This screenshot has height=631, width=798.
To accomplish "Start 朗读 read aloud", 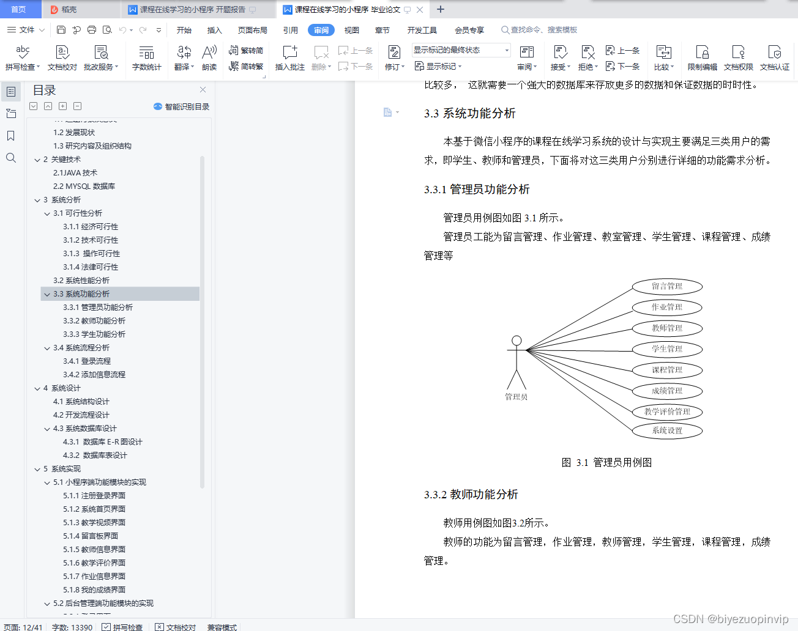I will click(x=209, y=58).
